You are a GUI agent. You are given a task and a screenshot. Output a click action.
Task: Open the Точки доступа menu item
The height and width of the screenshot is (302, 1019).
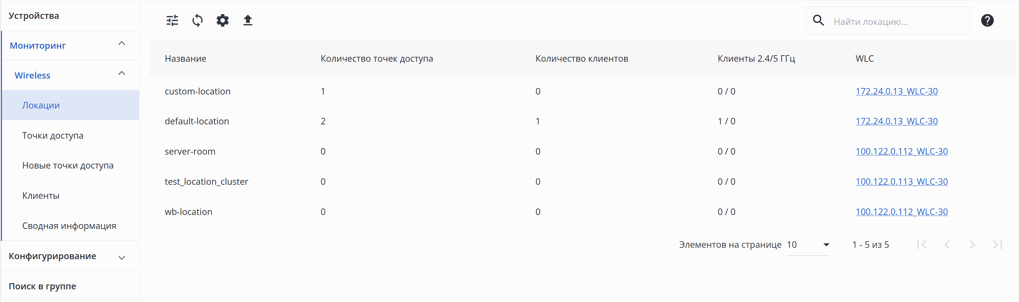(x=53, y=135)
